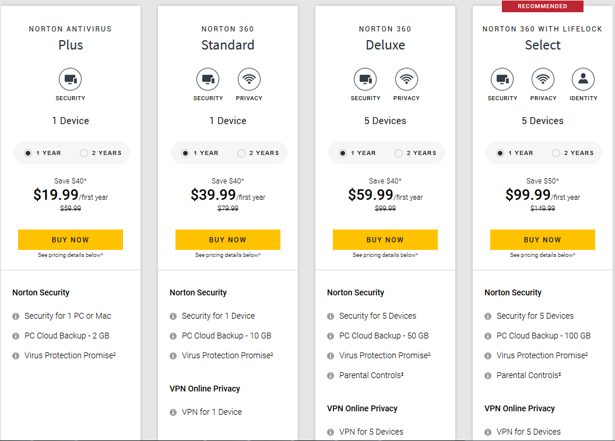Click the PC Cloud Backup - 100 GB text
The image size is (615, 441).
[x=543, y=336]
